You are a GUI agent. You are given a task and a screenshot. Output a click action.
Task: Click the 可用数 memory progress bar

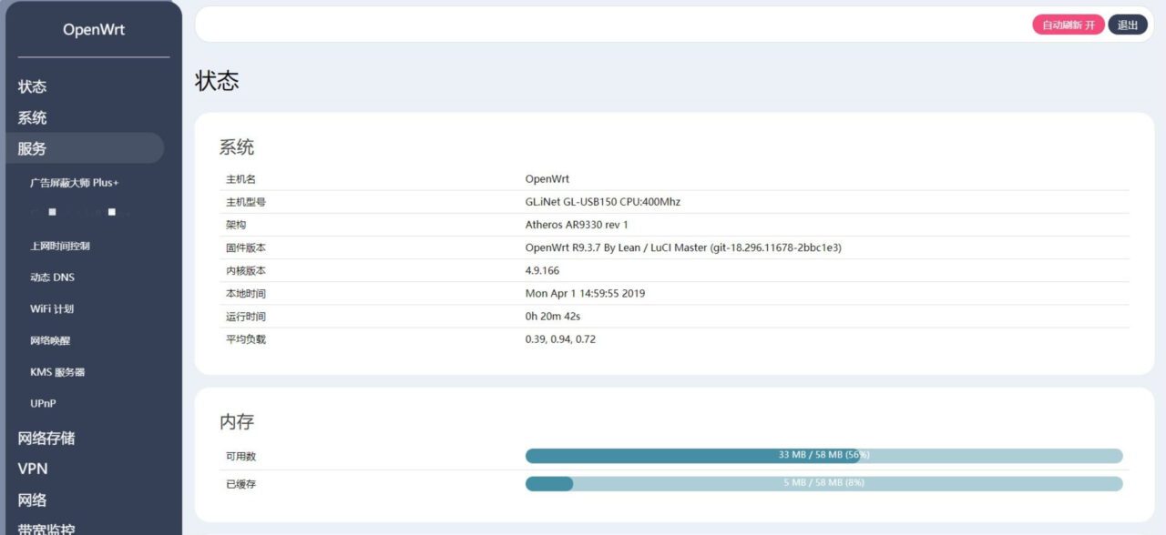823,456
